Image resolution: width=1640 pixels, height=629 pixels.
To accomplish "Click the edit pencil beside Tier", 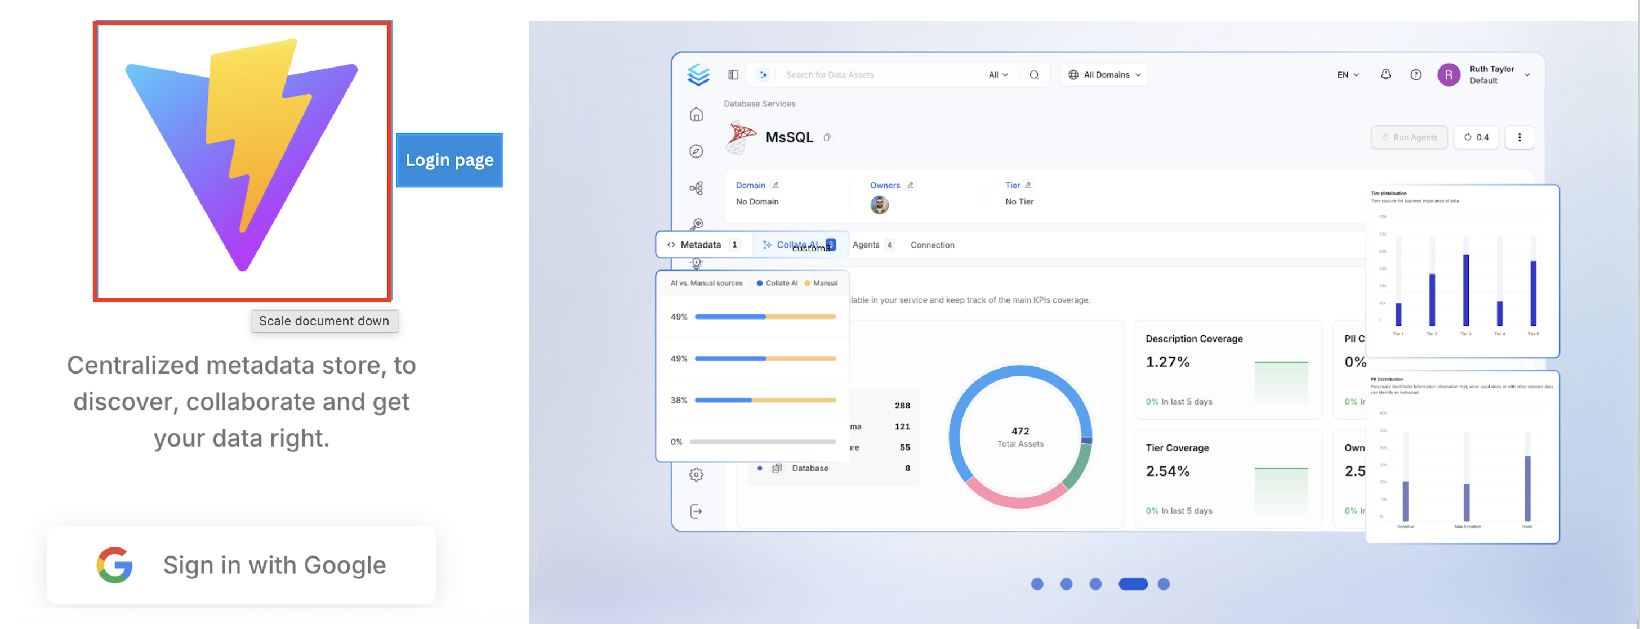I will click(1028, 185).
